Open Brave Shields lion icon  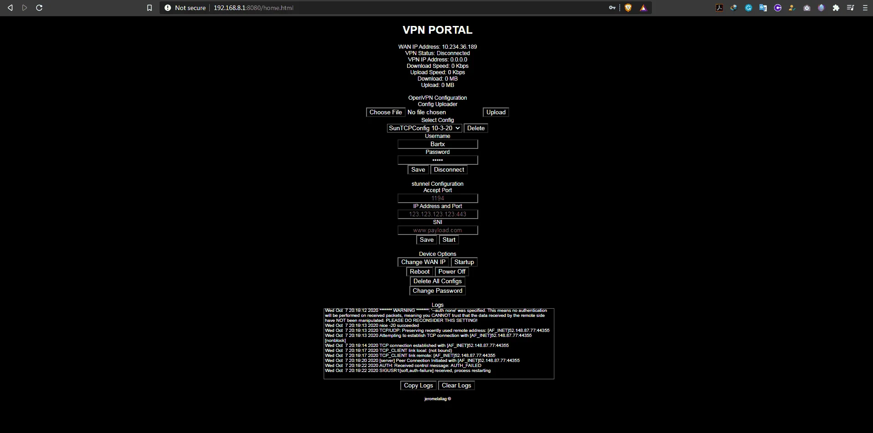pos(628,8)
